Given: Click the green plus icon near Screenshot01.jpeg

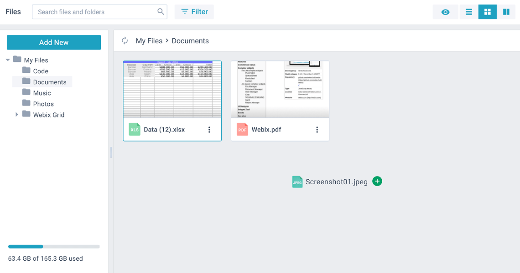Looking at the screenshot, I should click(x=377, y=181).
